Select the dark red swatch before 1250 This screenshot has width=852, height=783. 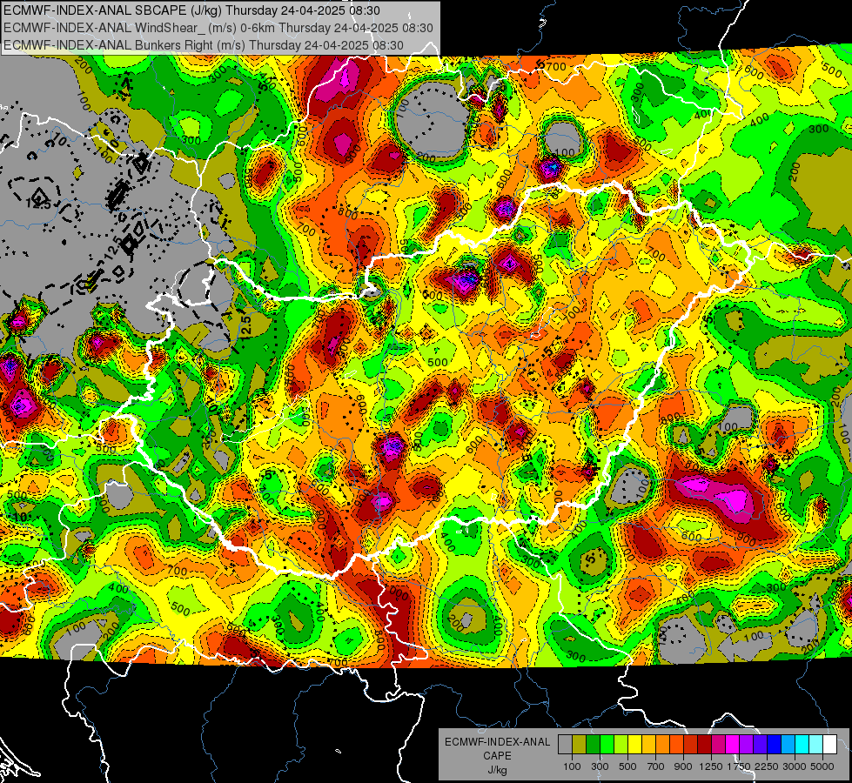click(704, 745)
